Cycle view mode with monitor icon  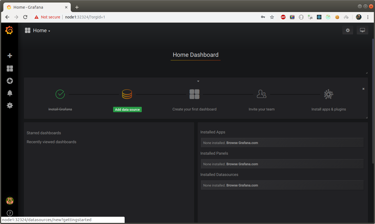point(362,30)
